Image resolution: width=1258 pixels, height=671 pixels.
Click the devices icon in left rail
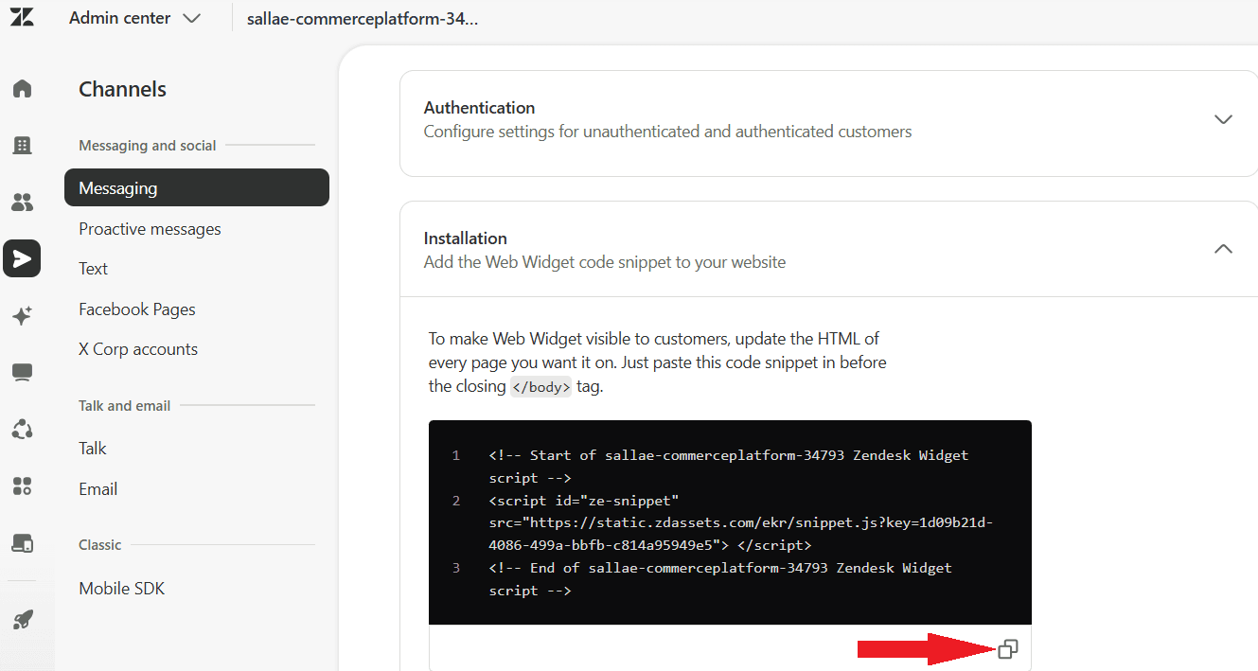22,543
